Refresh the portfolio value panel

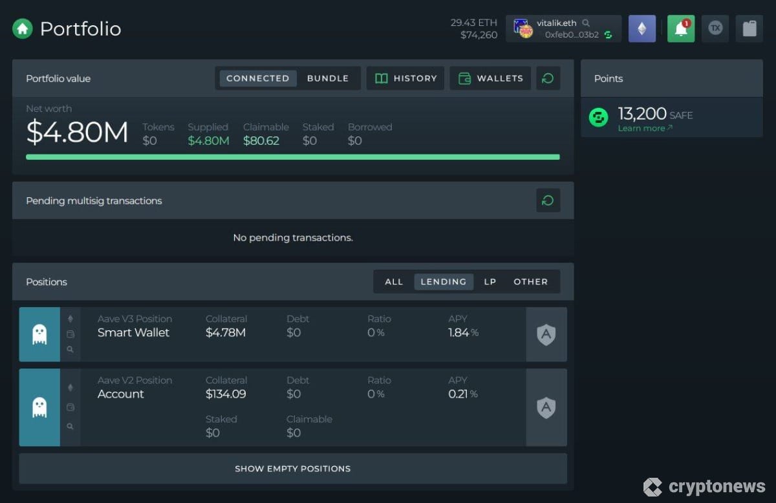pos(548,78)
